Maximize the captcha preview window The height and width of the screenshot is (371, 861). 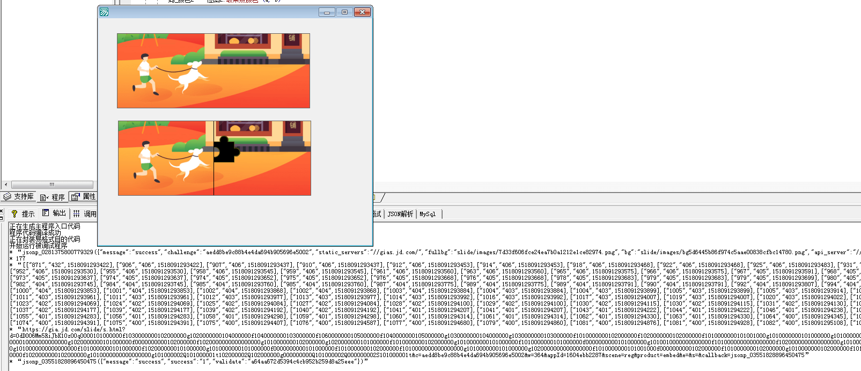(344, 12)
